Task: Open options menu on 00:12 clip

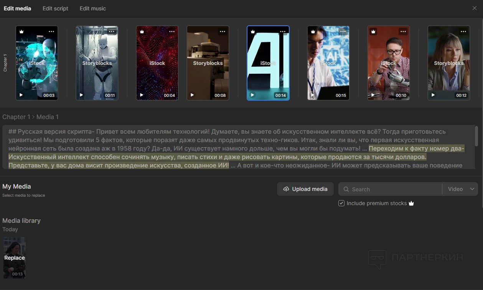Action: click(x=463, y=31)
